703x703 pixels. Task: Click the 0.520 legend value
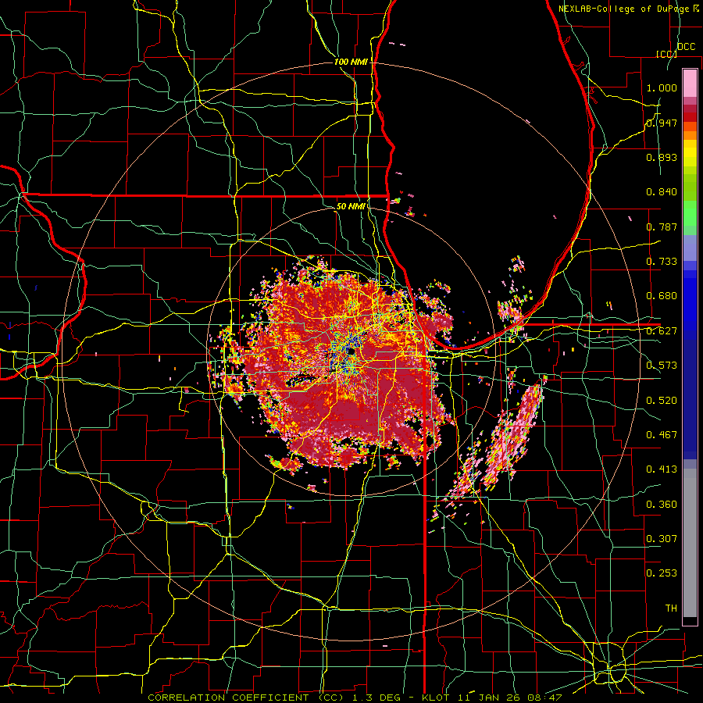click(x=662, y=400)
